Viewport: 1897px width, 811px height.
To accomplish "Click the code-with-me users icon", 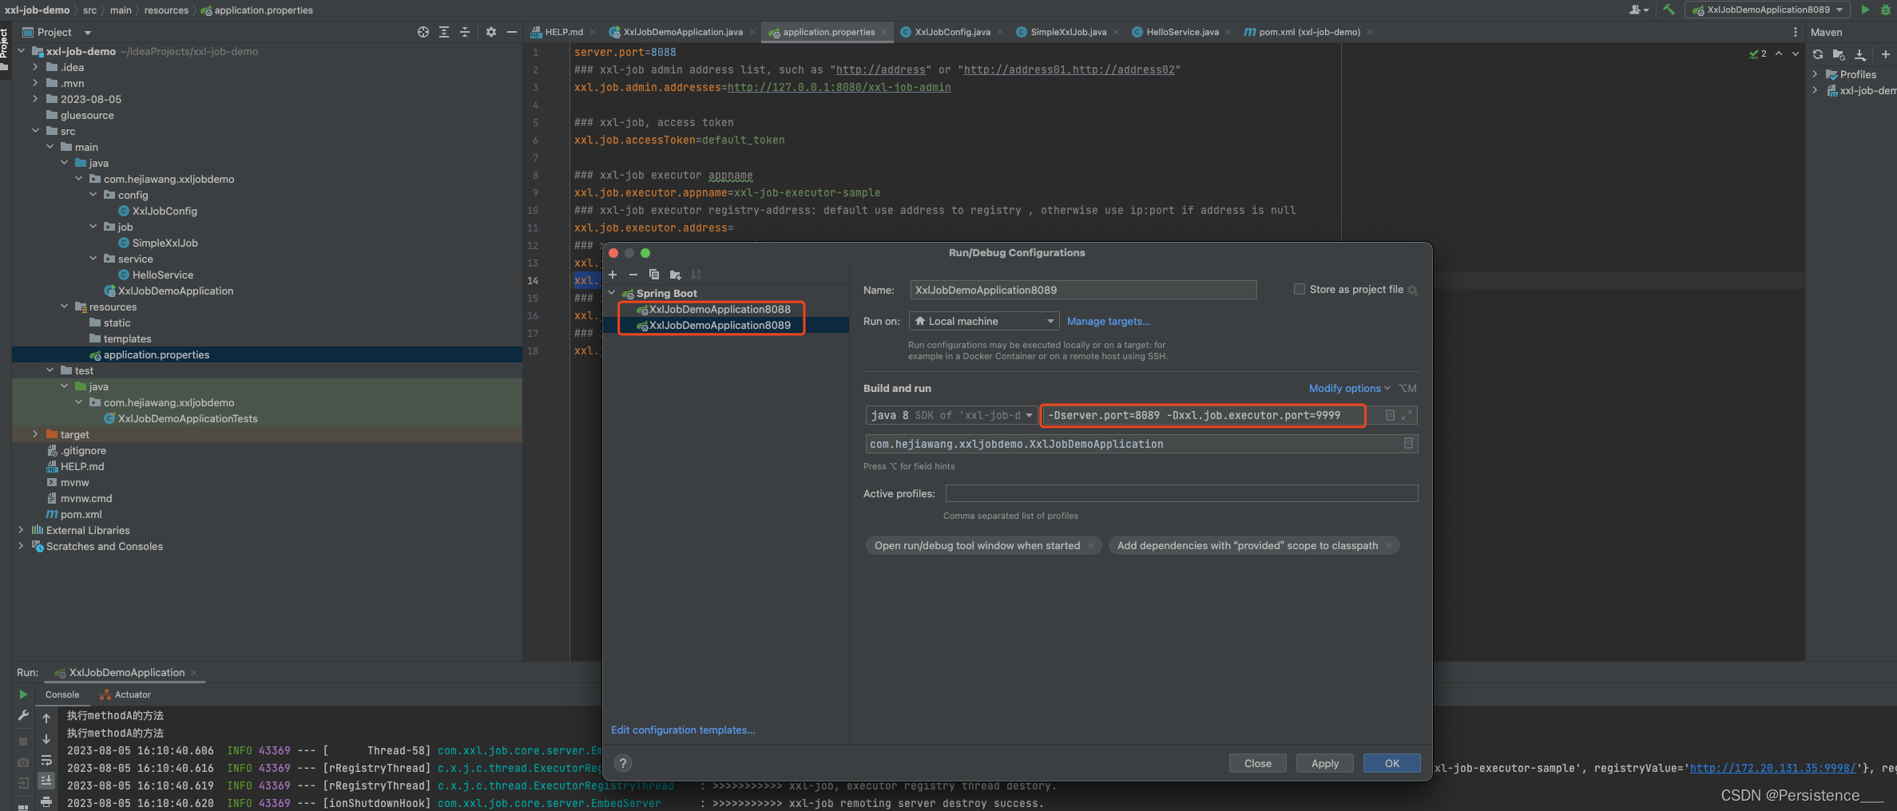I will [1638, 10].
